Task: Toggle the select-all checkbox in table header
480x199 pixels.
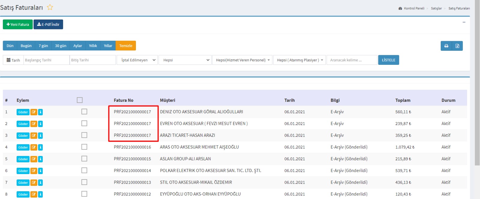Action: coord(79,100)
